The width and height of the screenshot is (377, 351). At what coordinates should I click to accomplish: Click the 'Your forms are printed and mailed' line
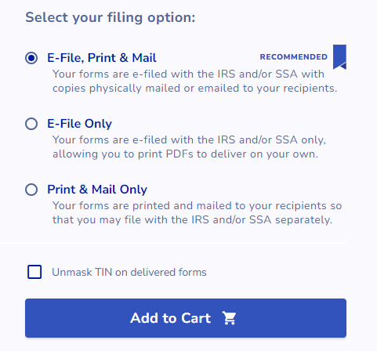198,206
